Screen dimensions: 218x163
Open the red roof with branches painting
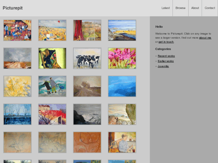click(x=52, y=114)
